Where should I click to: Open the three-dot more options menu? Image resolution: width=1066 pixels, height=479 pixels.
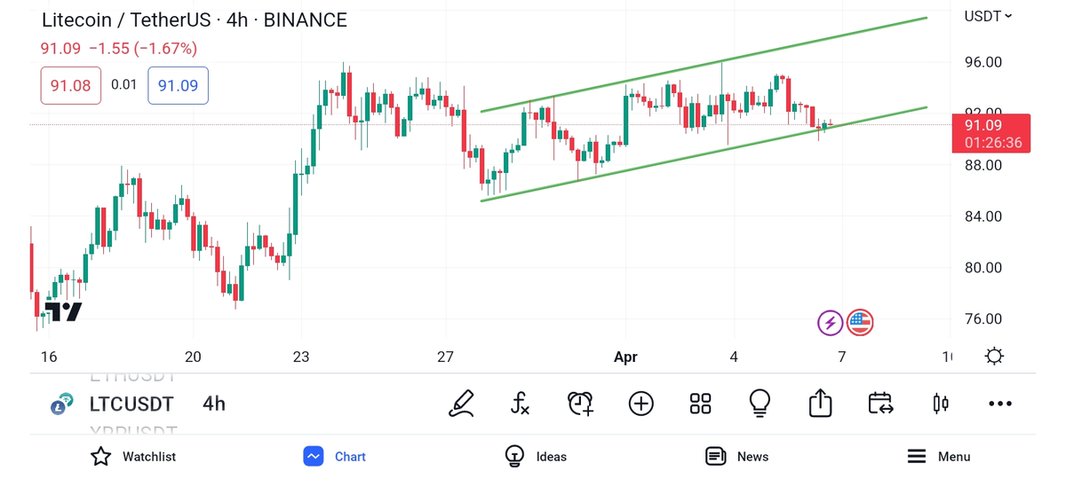(1000, 404)
